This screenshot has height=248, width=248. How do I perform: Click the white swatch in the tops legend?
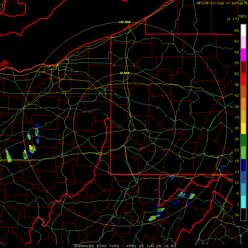[243, 30]
